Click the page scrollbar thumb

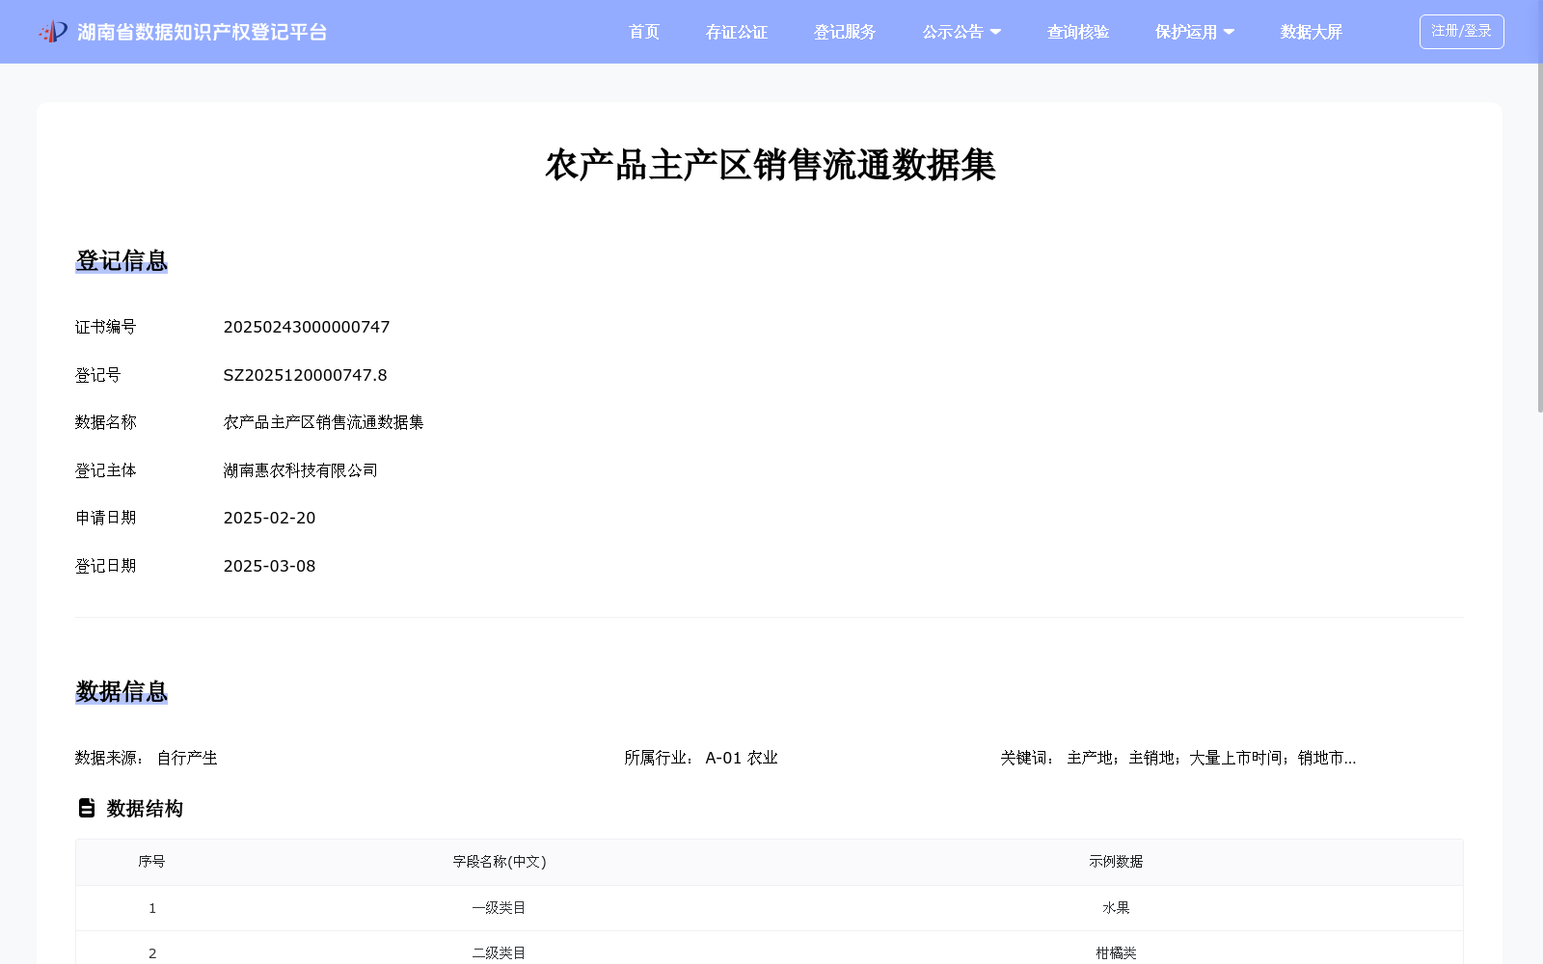pos(1539,237)
